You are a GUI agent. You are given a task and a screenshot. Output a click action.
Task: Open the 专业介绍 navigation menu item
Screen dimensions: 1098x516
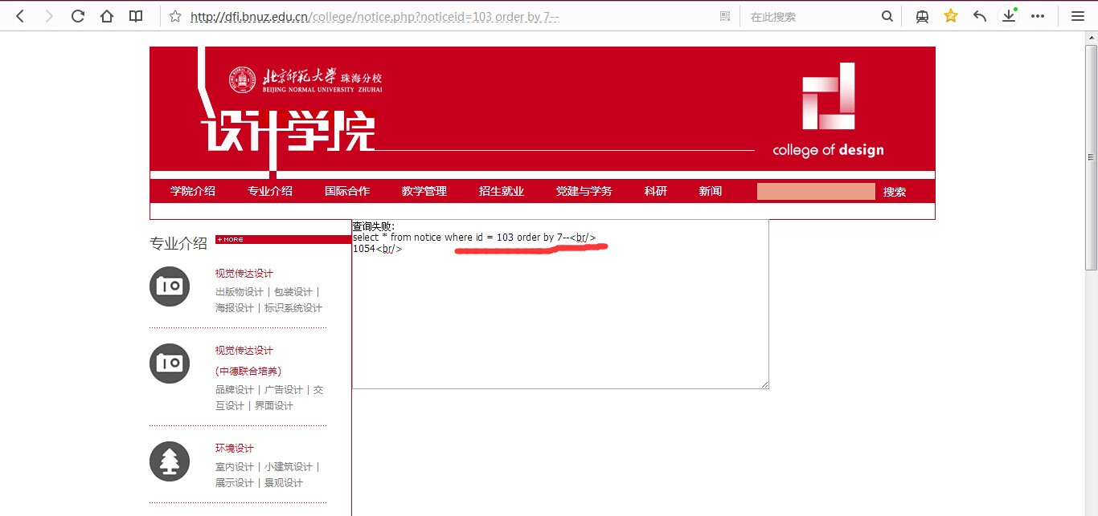[270, 191]
